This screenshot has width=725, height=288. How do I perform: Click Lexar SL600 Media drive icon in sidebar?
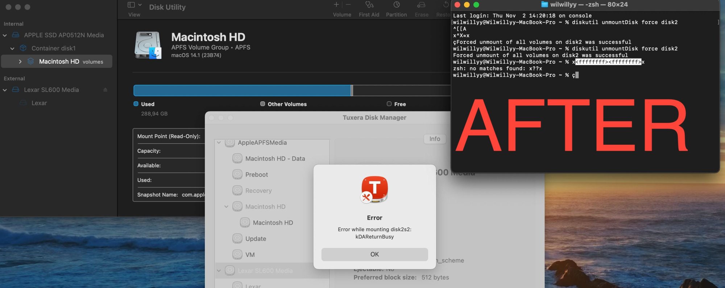point(16,90)
